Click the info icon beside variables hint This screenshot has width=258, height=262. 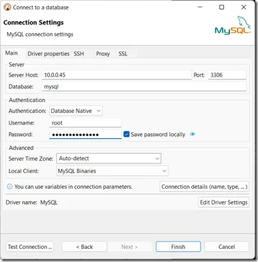tap(10, 187)
